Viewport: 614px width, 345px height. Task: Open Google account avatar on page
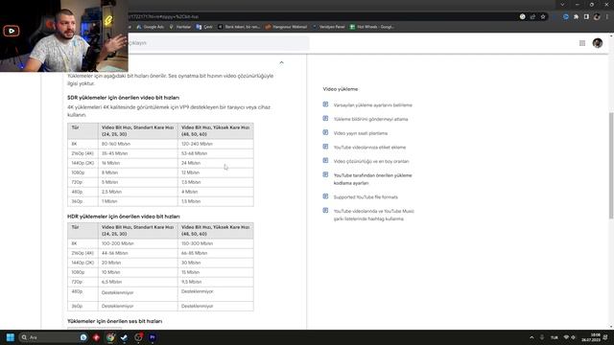coord(598,43)
